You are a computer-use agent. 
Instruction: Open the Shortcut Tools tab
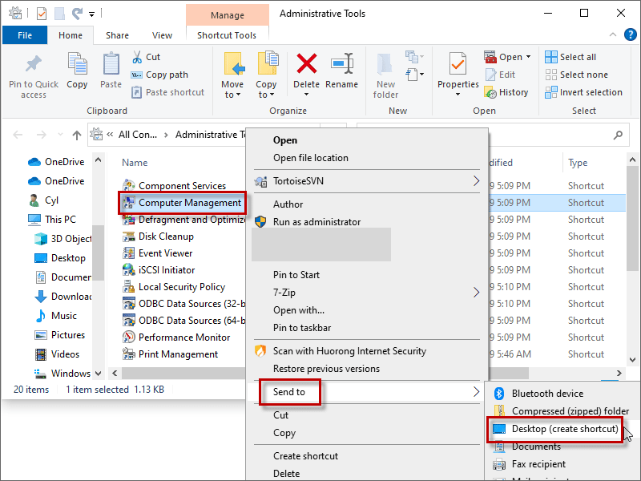227,35
